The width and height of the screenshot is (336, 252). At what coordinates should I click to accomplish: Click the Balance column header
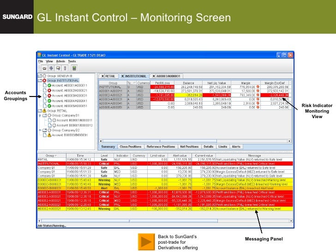point(189,83)
